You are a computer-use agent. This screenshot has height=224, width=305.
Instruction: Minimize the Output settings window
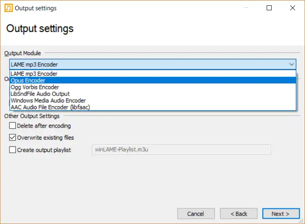coord(246,8)
